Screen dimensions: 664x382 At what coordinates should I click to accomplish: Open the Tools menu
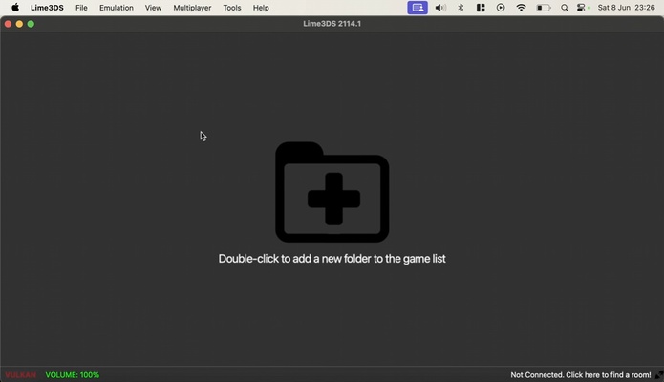click(x=231, y=8)
